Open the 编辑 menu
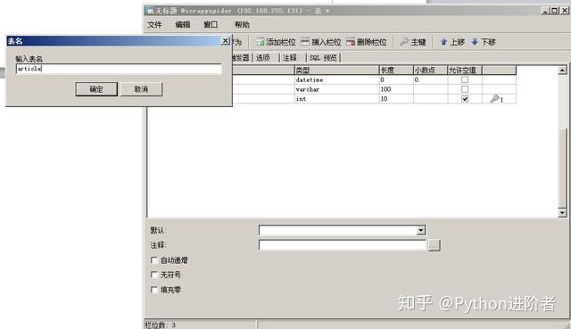The width and height of the screenshot is (571, 329). click(182, 24)
